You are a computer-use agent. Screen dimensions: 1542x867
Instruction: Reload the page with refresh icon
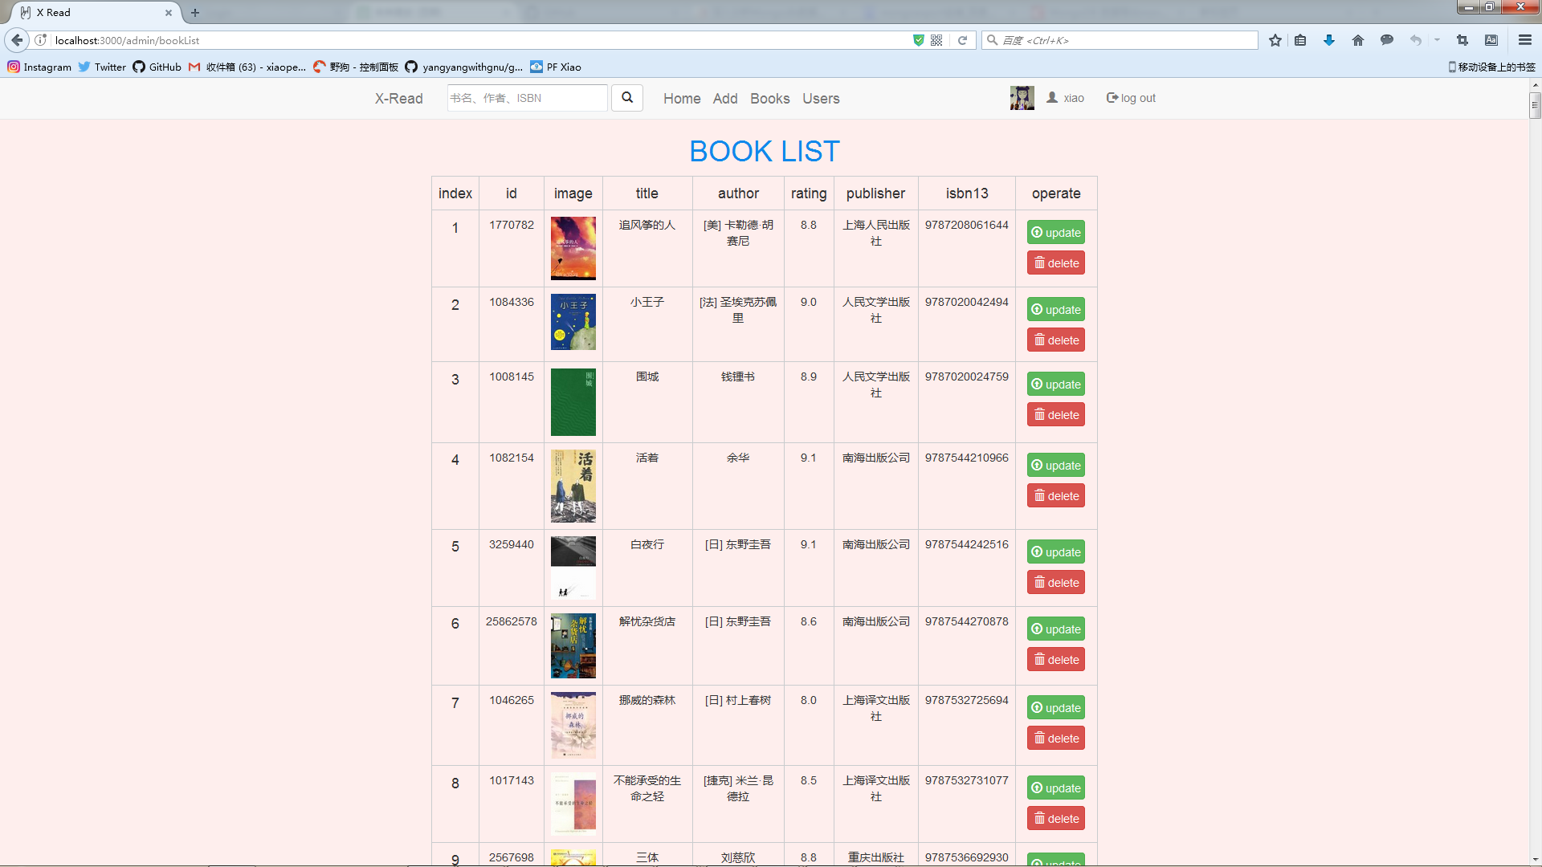(962, 40)
